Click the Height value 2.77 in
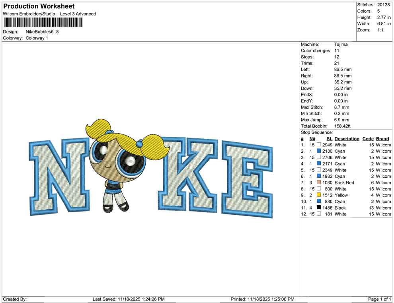Screen dimensions: 394x303 click(x=384, y=17)
